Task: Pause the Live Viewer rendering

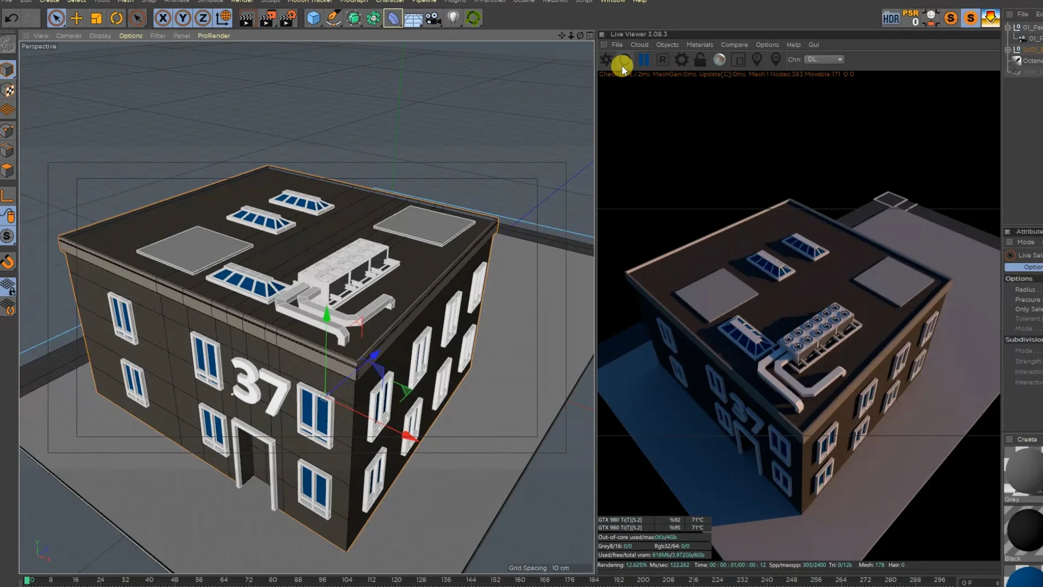Action: pos(644,60)
